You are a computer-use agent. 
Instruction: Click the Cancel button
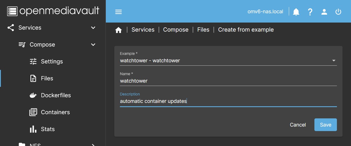[298, 125]
